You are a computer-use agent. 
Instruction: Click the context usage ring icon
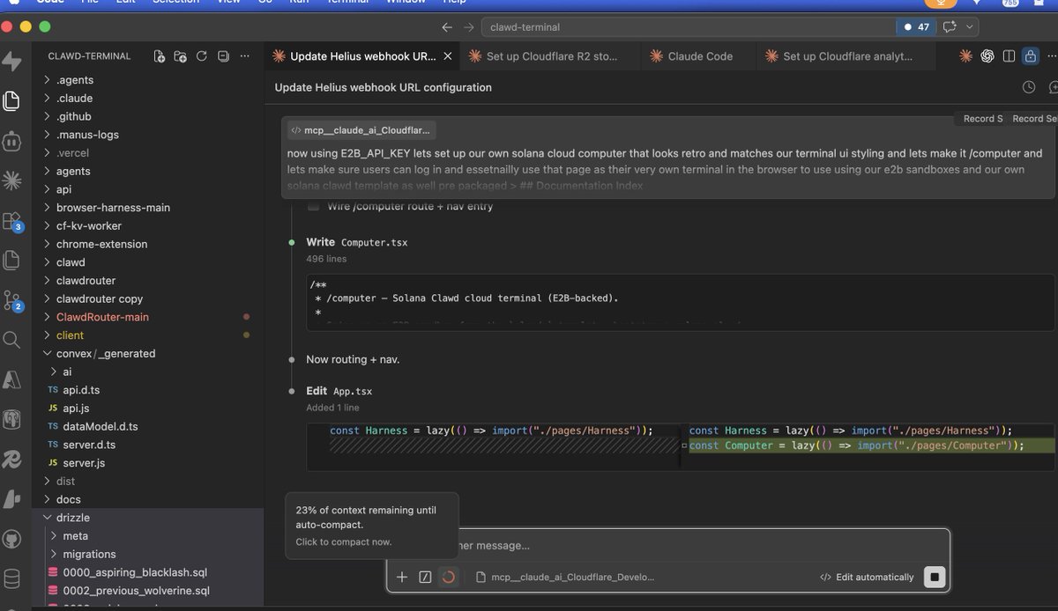pyautogui.click(x=448, y=577)
